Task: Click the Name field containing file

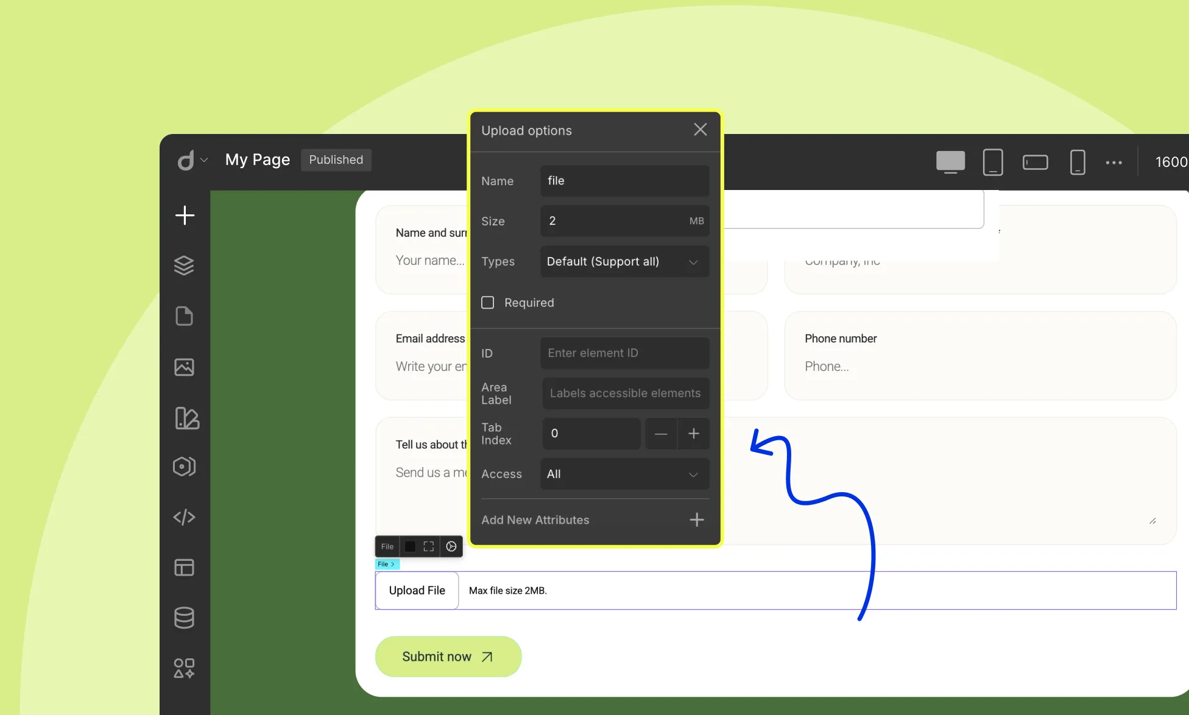Action: coord(624,181)
